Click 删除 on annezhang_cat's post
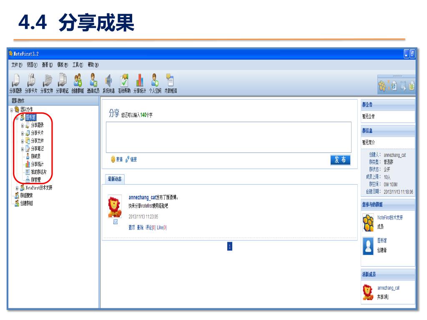Image resolution: width=427 pixels, height=320 pixels. pos(140,227)
